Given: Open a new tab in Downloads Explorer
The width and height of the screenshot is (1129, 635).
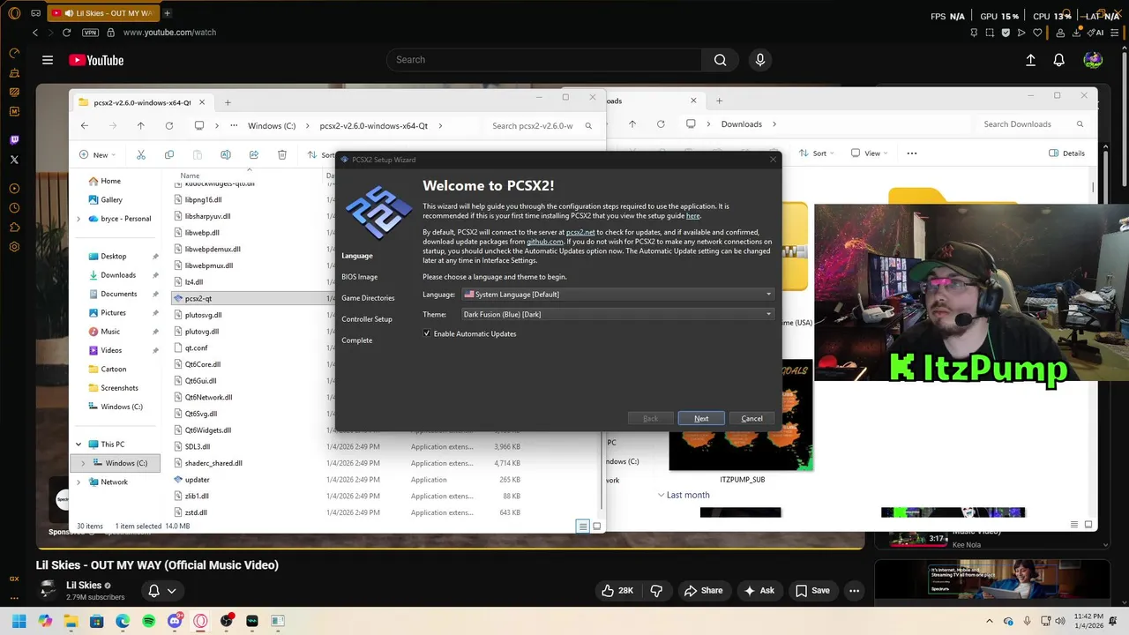Looking at the screenshot, I should (x=719, y=101).
